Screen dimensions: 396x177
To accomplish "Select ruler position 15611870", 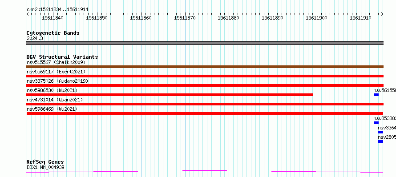I will tap(185, 18).
